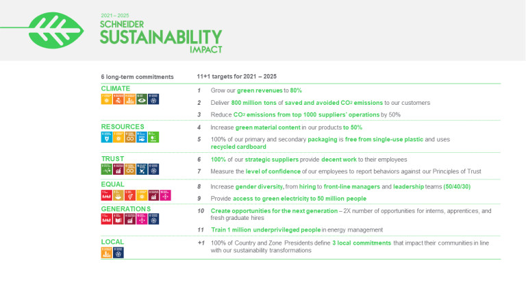The image size is (526, 296).
Task: Click the infinity loop icon under RESOURCES
Action: pos(129,137)
